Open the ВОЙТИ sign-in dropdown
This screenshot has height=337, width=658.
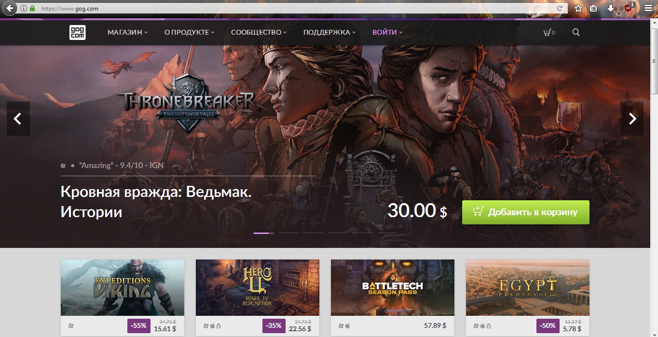[387, 32]
